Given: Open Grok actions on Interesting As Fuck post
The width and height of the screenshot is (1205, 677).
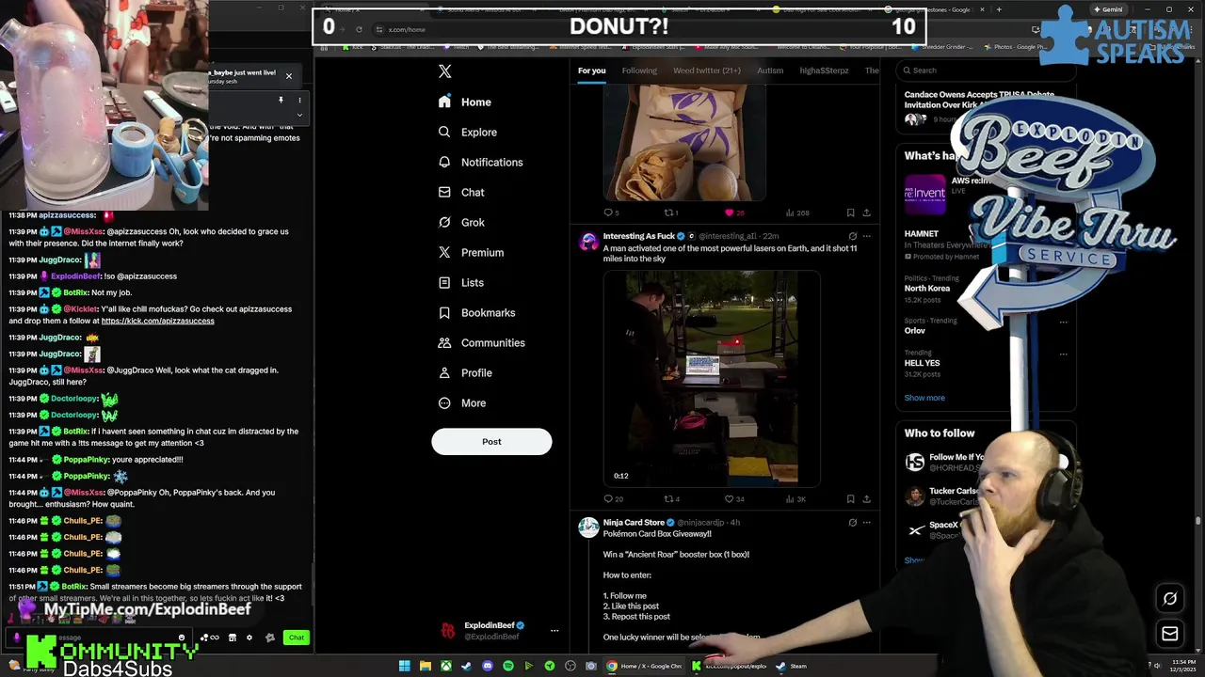Looking at the screenshot, I should tap(852, 236).
